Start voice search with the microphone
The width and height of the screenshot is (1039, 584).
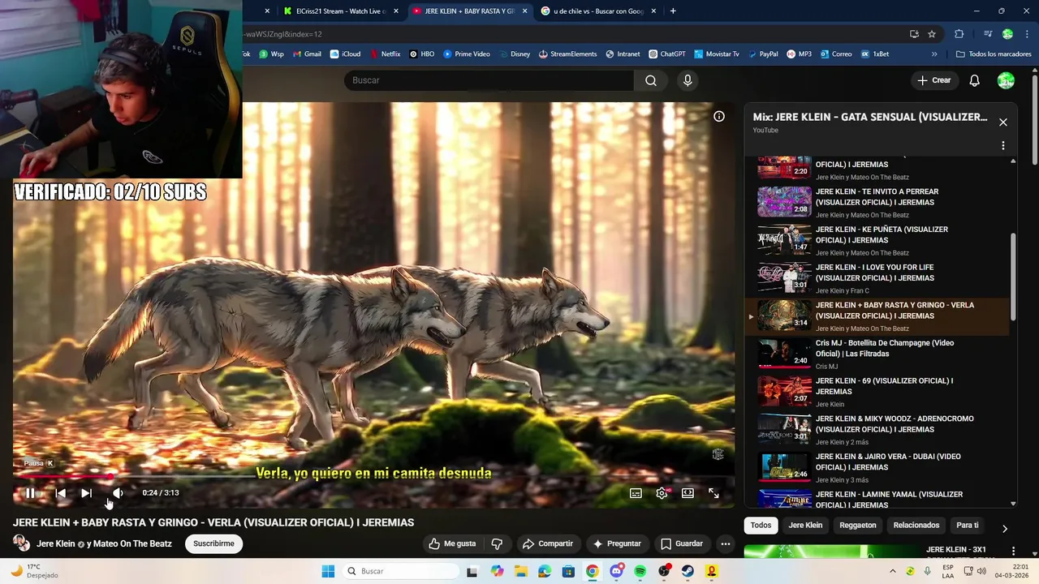pos(688,80)
